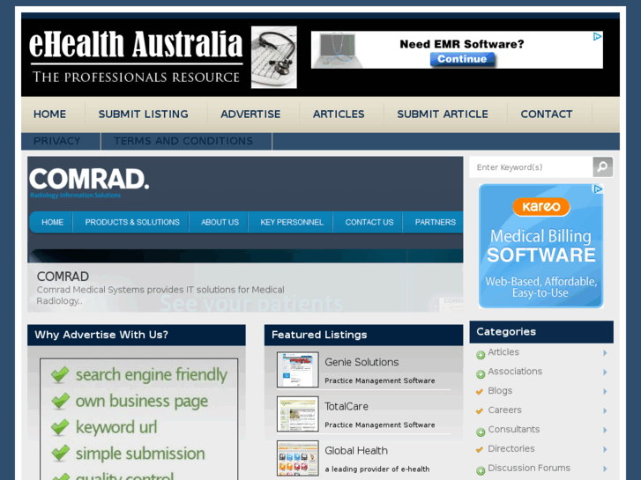
Task: Open the HOME menu item
Action: point(49,114)
